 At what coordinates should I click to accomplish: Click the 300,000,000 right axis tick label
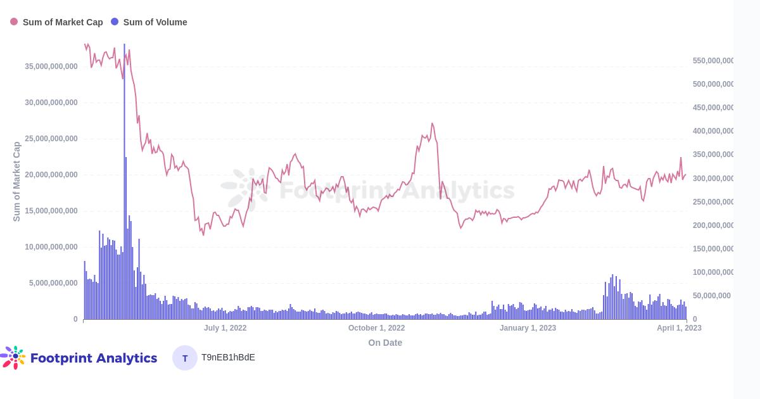(713, 179)
